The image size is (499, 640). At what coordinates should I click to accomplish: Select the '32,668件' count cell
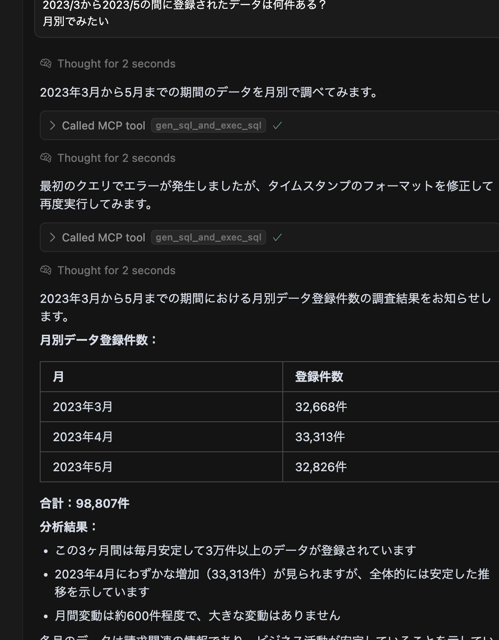(x=391, y=407)
